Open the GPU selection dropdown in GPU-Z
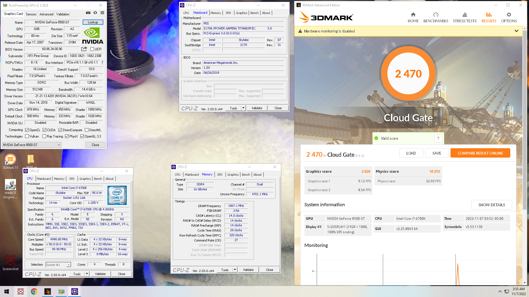The image size is (529, 297). [x=32, y=145]
